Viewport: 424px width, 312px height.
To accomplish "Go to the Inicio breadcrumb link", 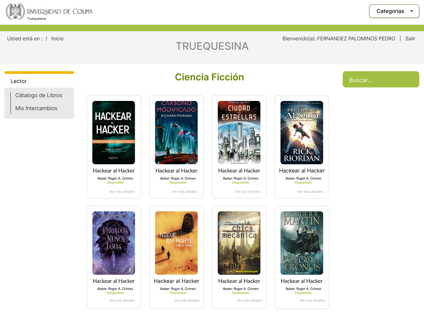I will [x=57, y=39].
